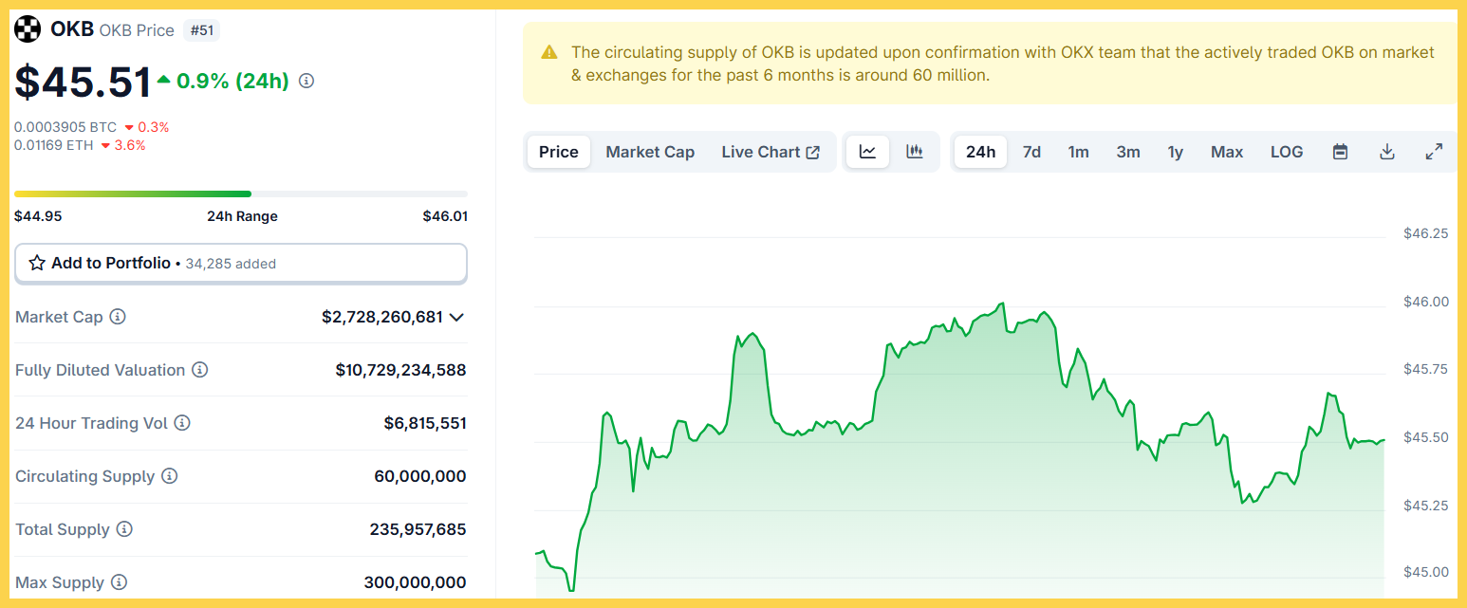The height and width of the screenshot is (608, 1467).
Task: Click the $45.51 current price
Action: pyautogui.click(x=83, y=82)
